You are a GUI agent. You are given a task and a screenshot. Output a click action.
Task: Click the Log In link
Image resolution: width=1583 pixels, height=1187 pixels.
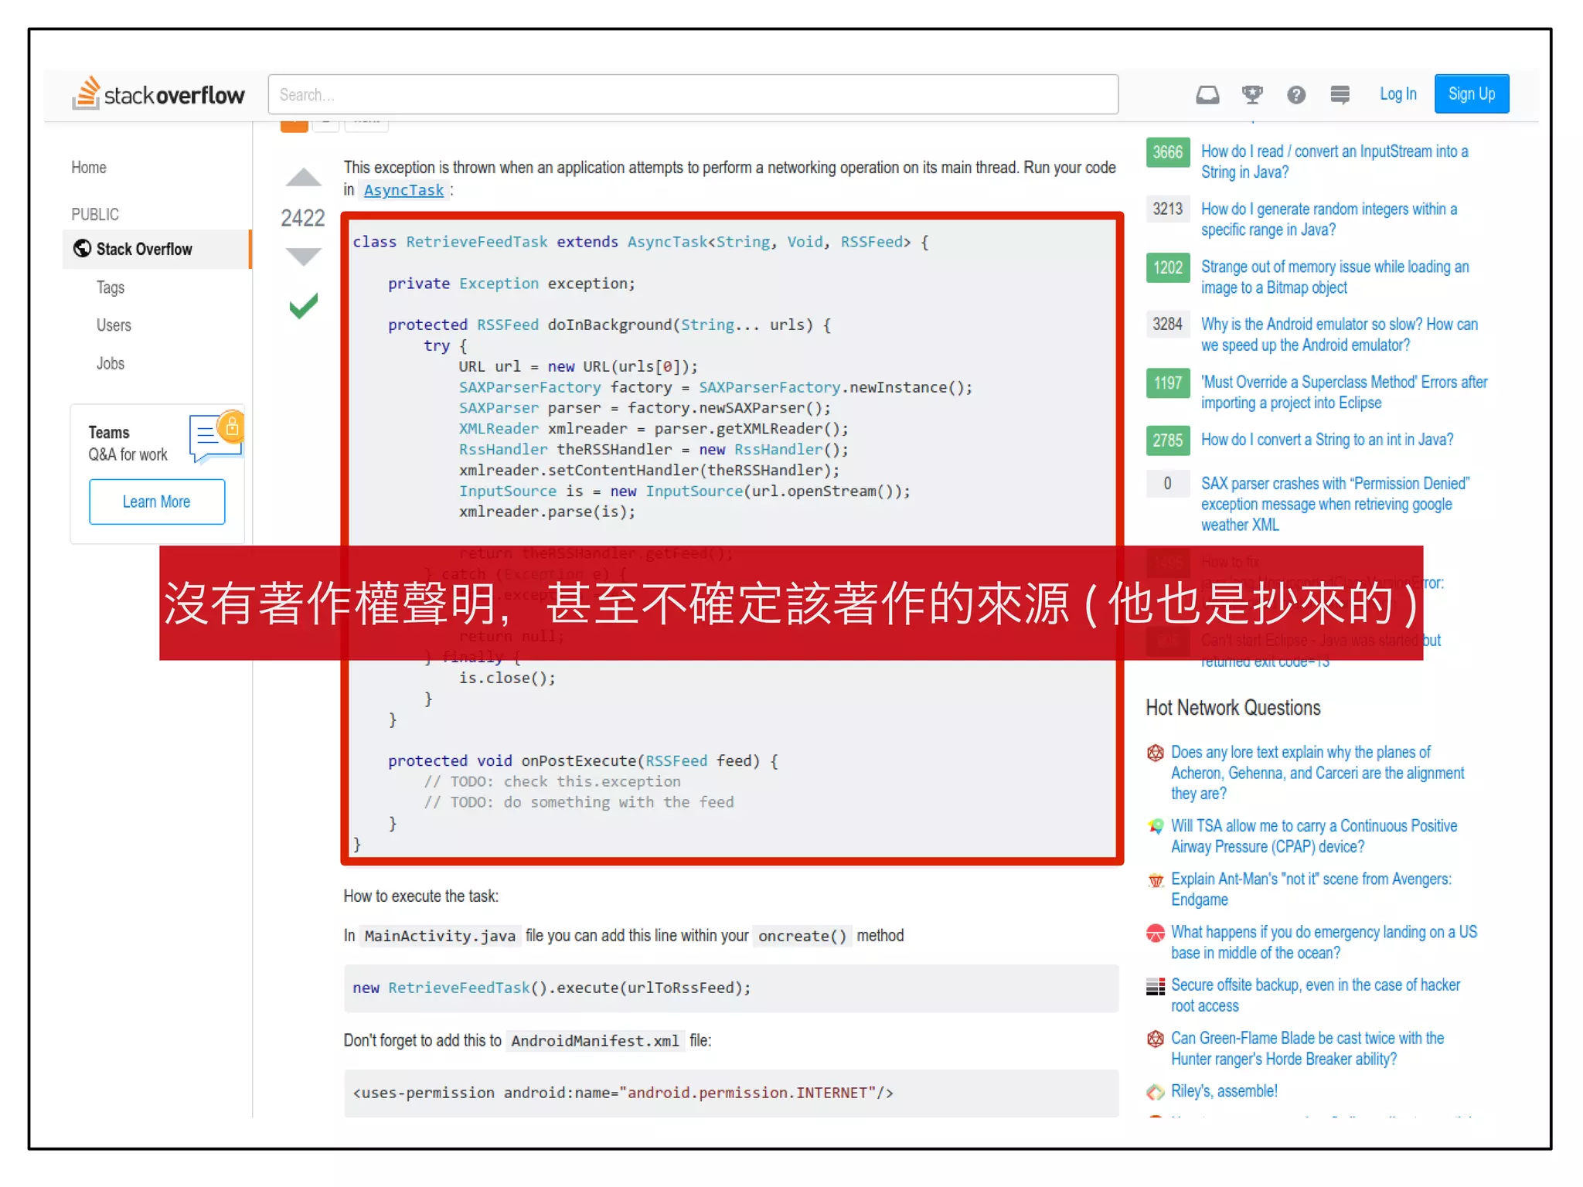coord(1397,94)
